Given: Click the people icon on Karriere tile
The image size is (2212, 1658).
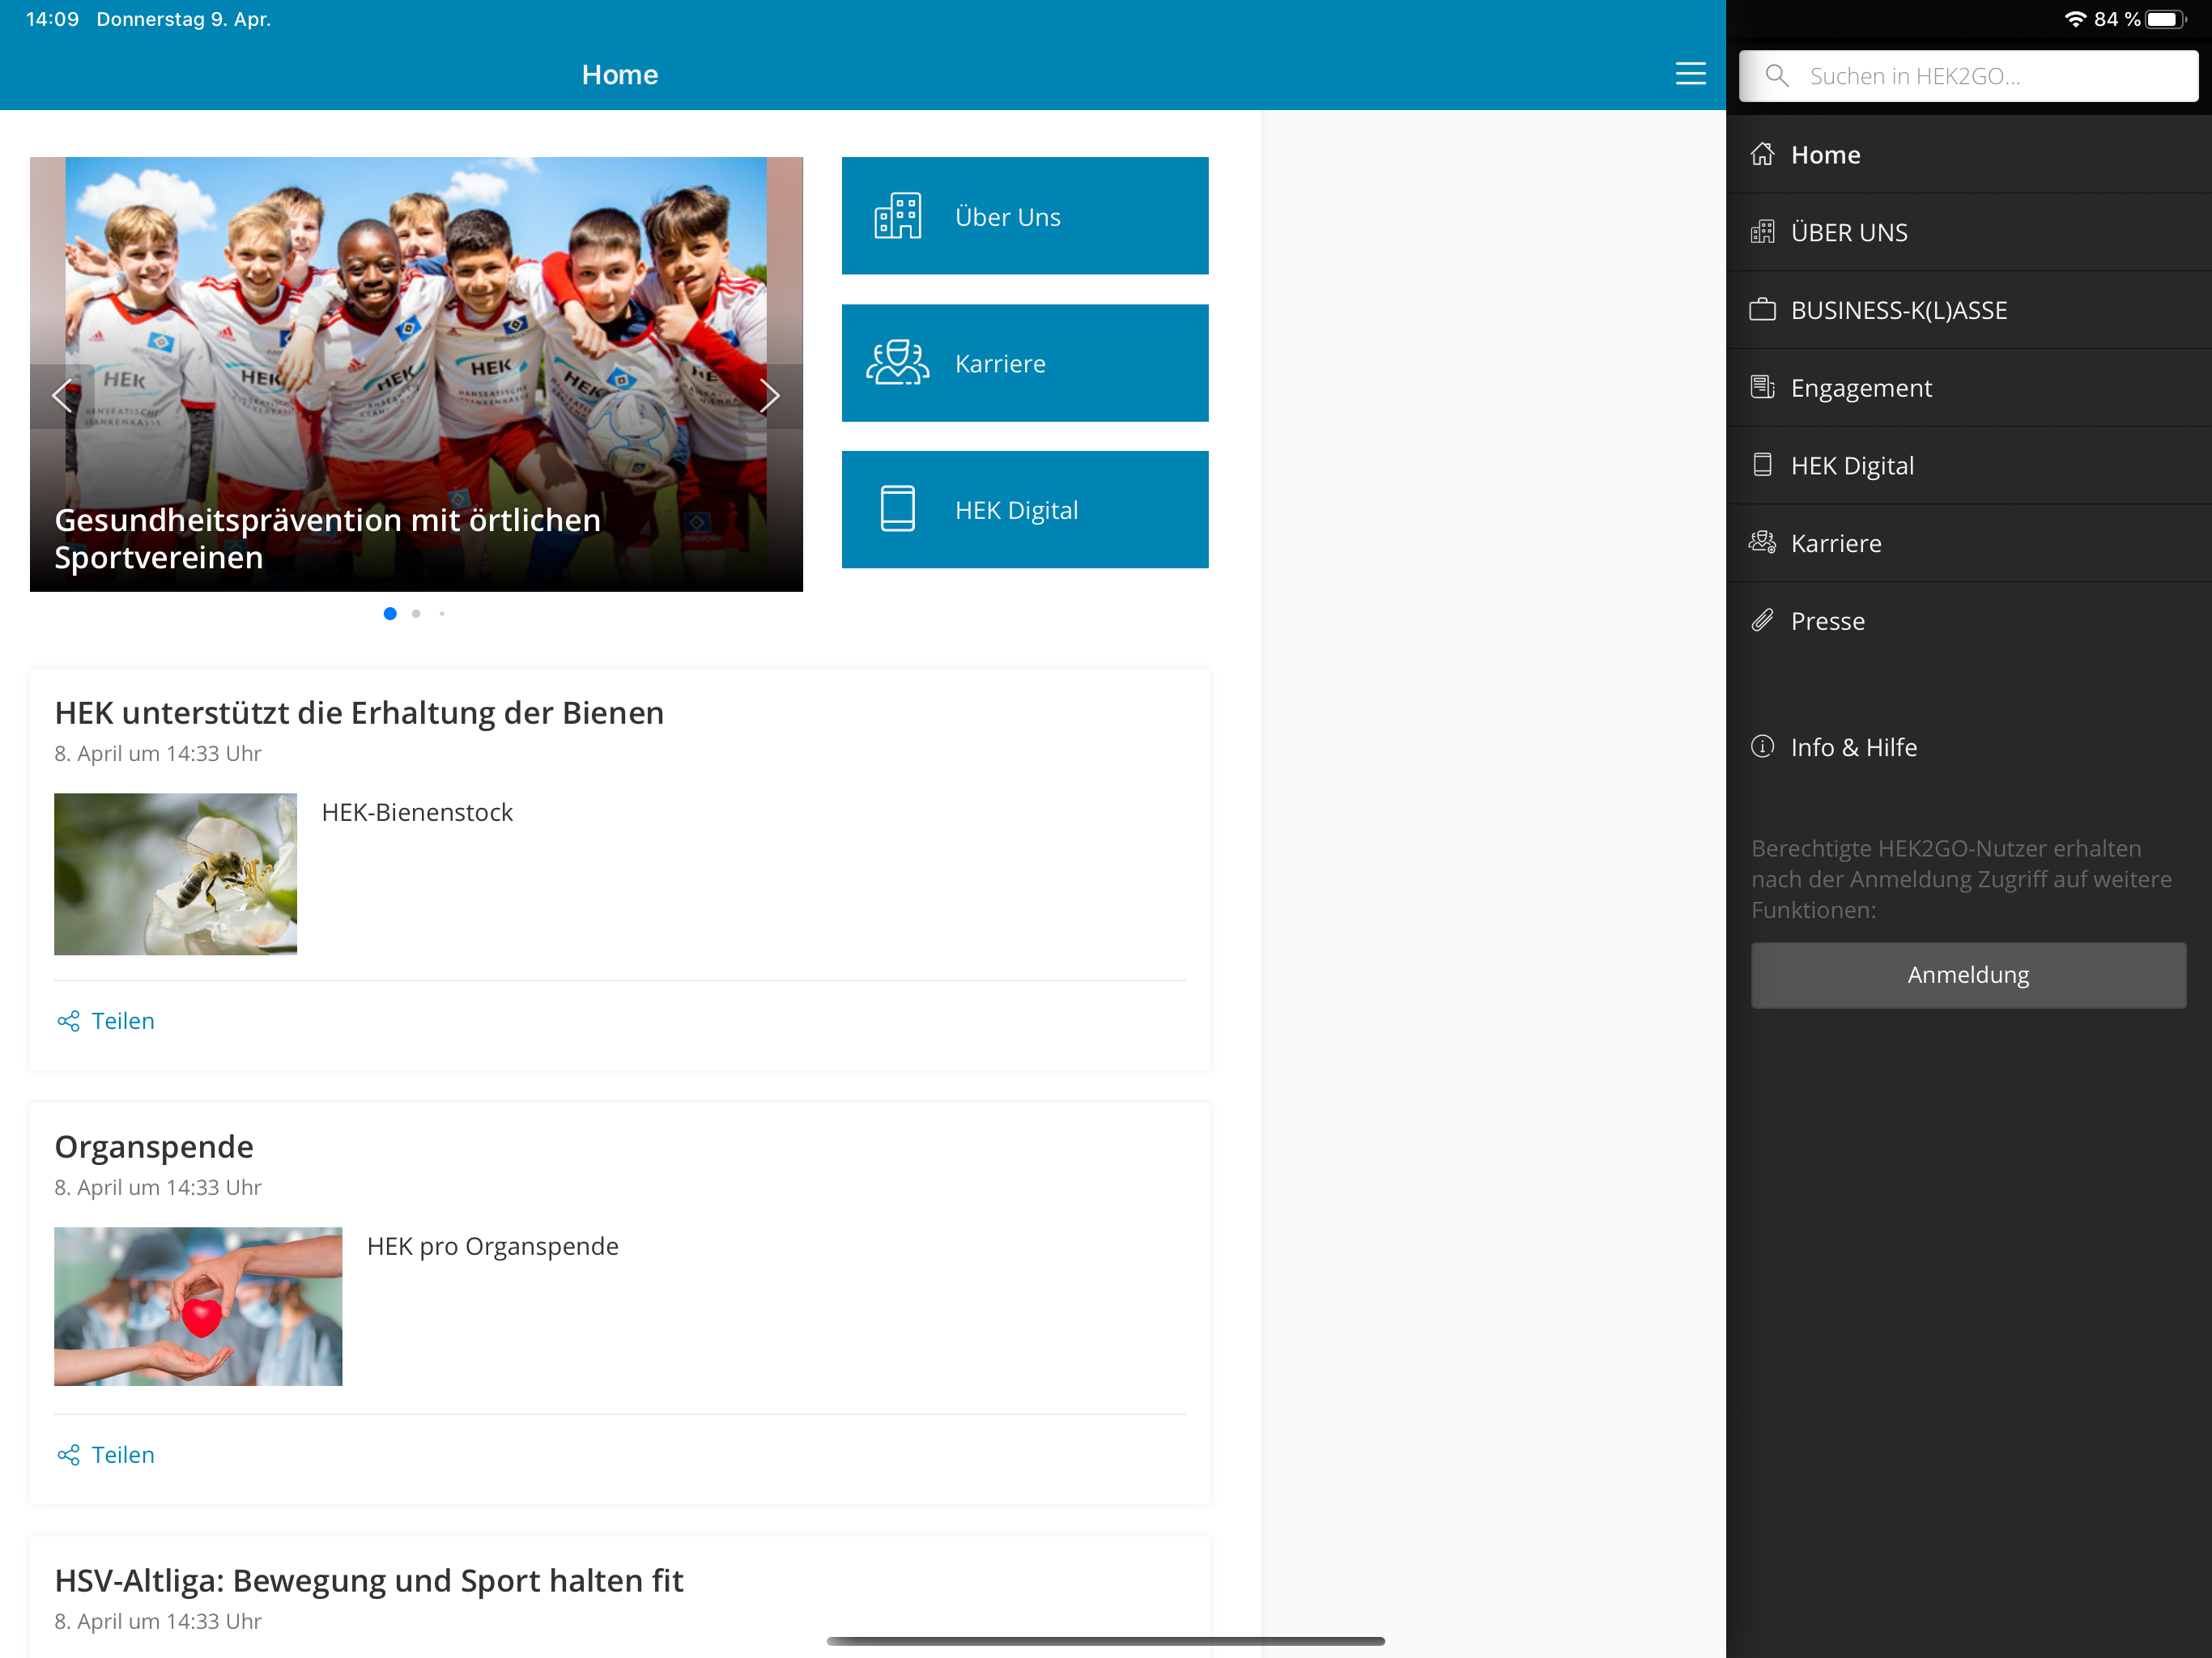Looking at the screenshot, I should pos(897,363).
